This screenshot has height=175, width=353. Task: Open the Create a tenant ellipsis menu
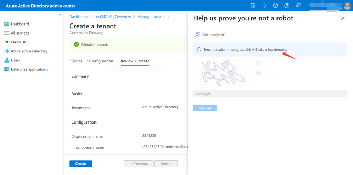[125, 26]
